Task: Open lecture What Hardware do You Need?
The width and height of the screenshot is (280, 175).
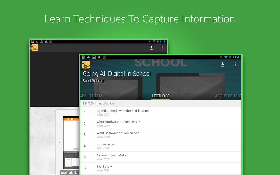Action: [x=161, y=124]
